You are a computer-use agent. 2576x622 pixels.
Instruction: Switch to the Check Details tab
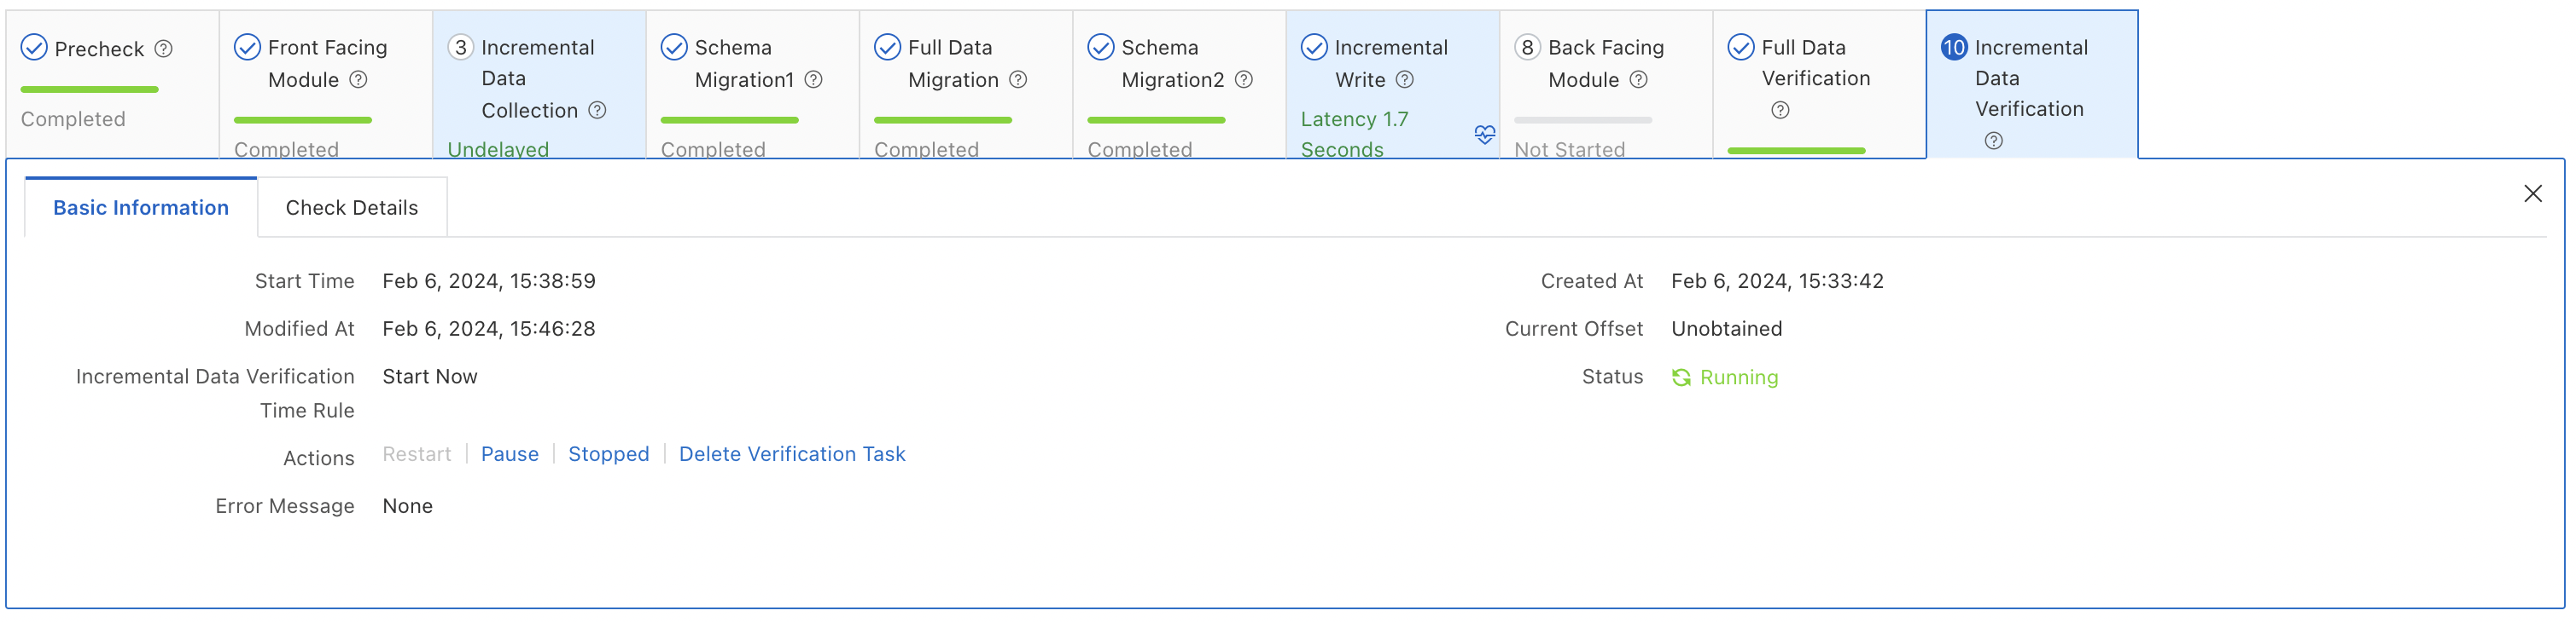pyautogui.click(x=351, y=208)
